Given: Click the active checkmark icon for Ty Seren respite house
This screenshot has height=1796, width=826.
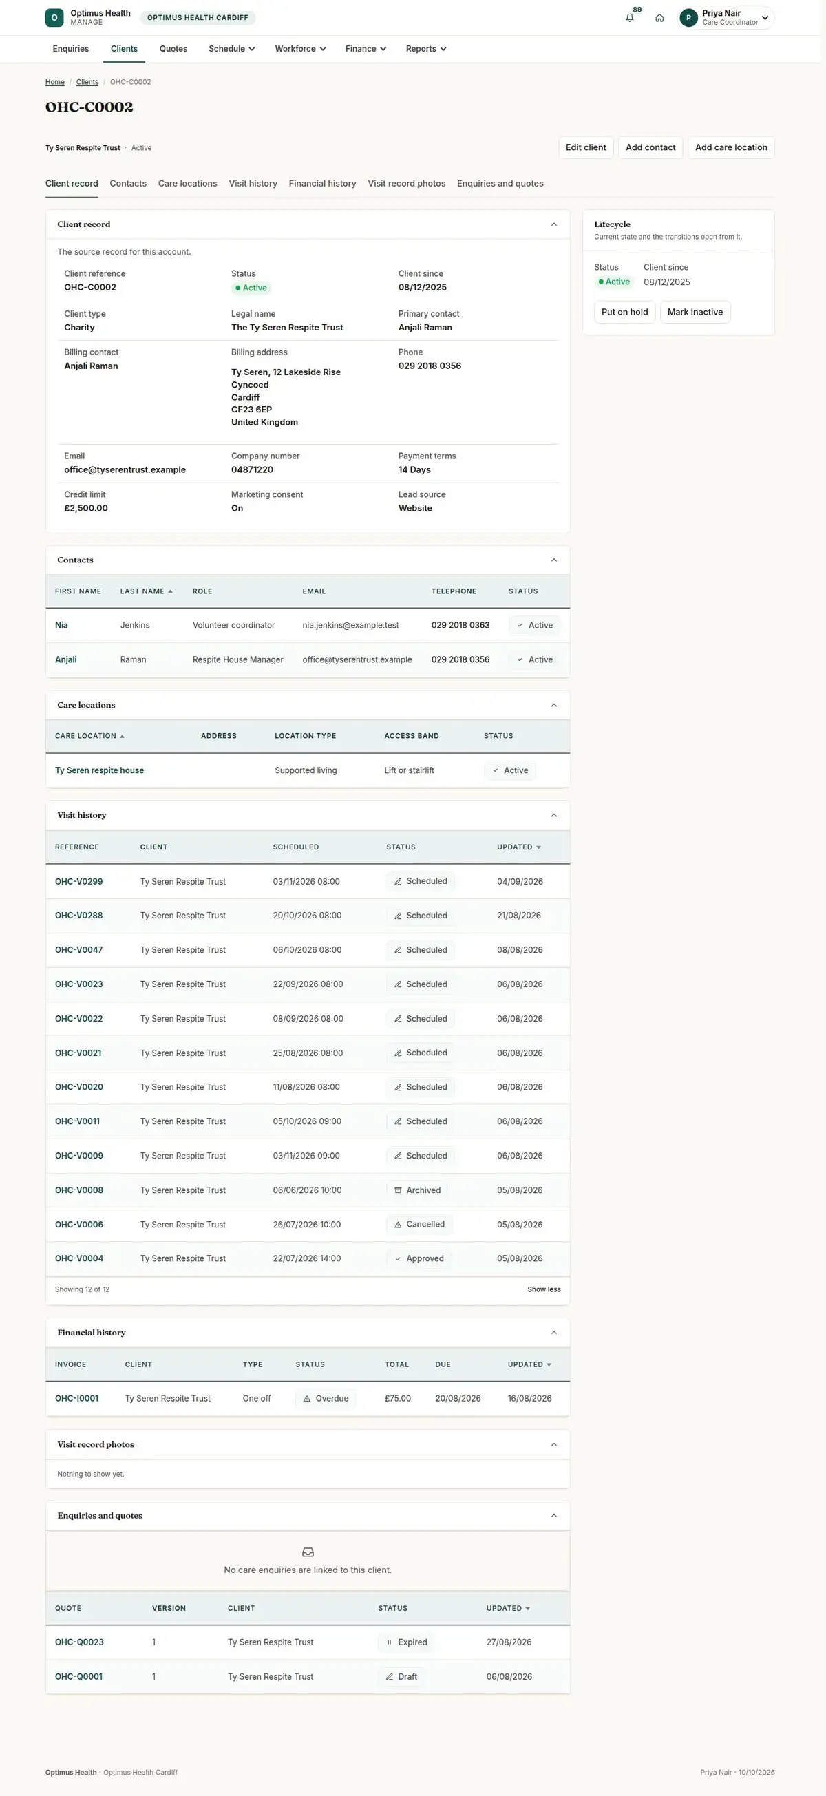Looking at the screenshot, I should point(496,770).
